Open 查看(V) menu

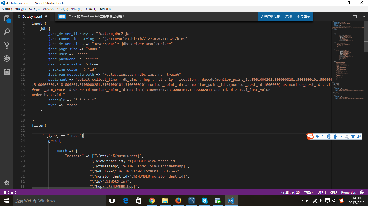48,9
